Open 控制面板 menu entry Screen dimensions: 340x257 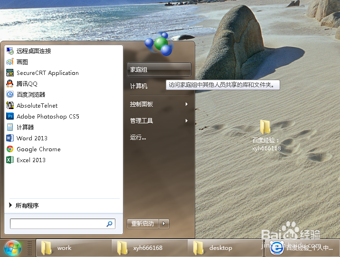pyautogui.click(x=159, y=104)
